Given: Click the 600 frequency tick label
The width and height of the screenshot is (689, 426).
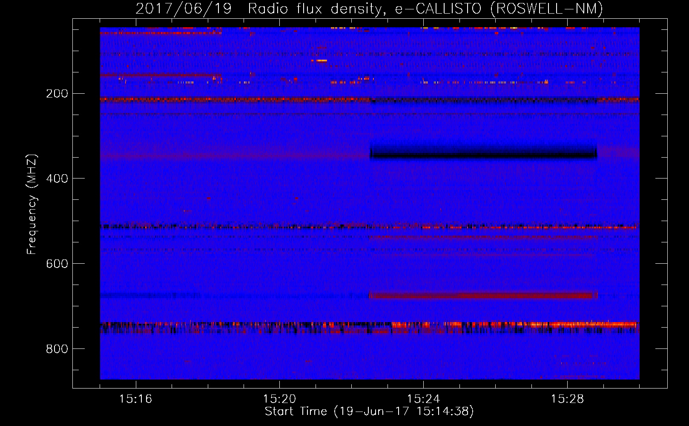Looking at the screenshot, I should pyautogui.click(x=57, y=264).
